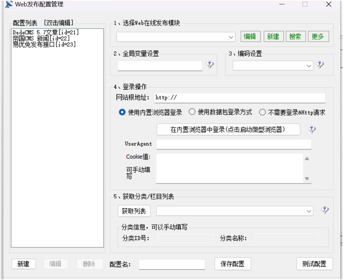Click the 更多 button
The height and width of the screenshot is (280, 343).
[x=318, y=37]
